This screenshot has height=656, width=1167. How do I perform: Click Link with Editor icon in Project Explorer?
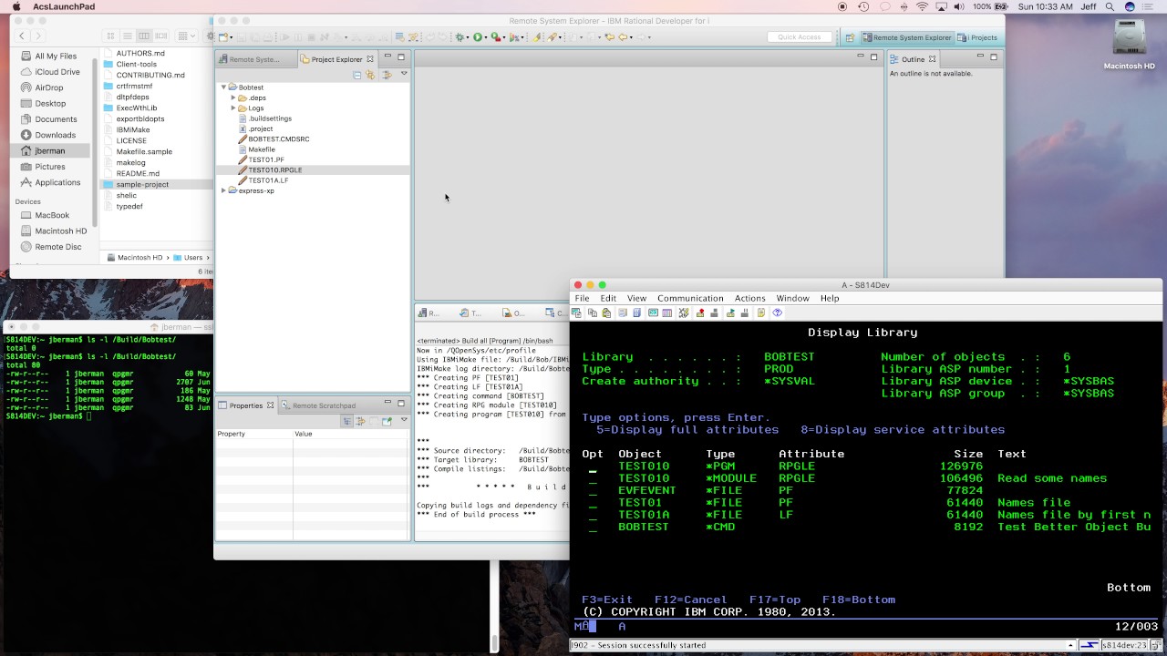tap(371, 75)
